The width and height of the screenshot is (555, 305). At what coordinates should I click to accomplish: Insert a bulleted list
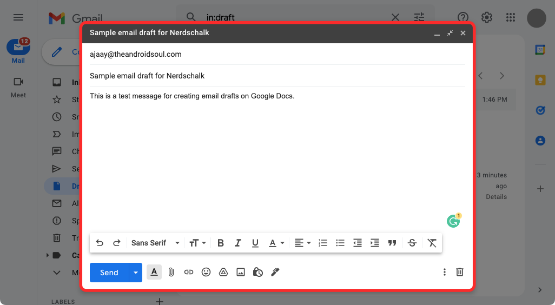point(340,243)
